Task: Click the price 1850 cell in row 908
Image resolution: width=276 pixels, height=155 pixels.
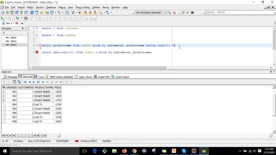Action: click(x=57, y=121)
